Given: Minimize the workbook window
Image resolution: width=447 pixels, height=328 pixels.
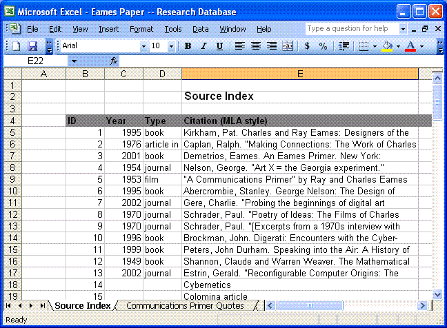Looking at the screenshot, I should pyautogui.click(x=414, y=29).
